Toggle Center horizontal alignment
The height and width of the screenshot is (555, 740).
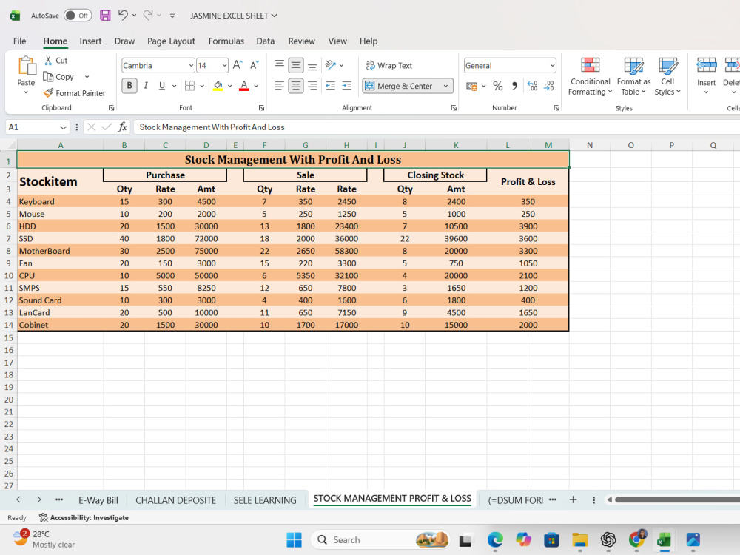pyautogui.click(x=296, y=85)
